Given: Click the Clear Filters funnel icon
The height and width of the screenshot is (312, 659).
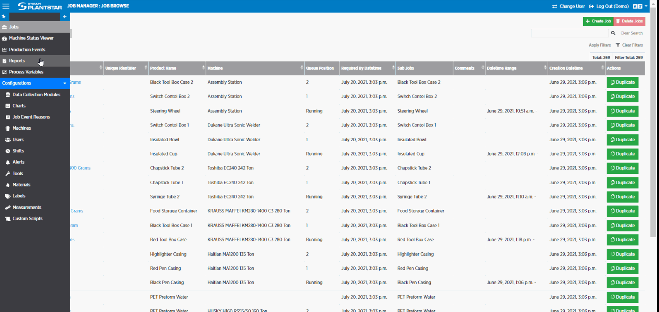Looking at the screenshot, I should click(x=618, y=45).
